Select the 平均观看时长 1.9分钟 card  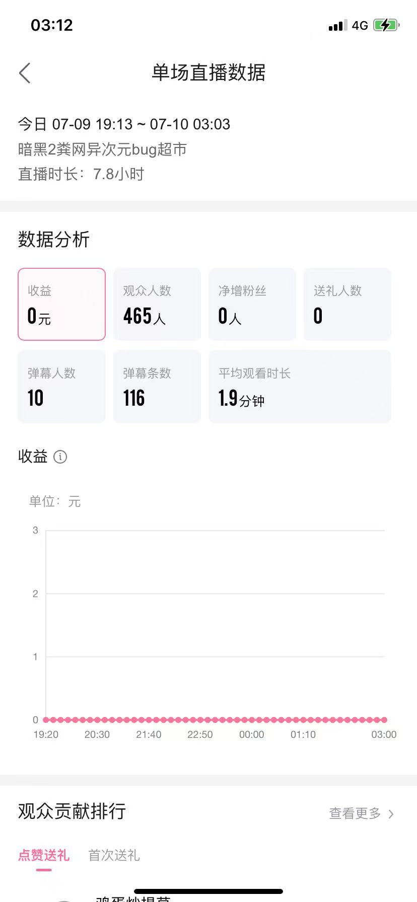click(300, 387)
